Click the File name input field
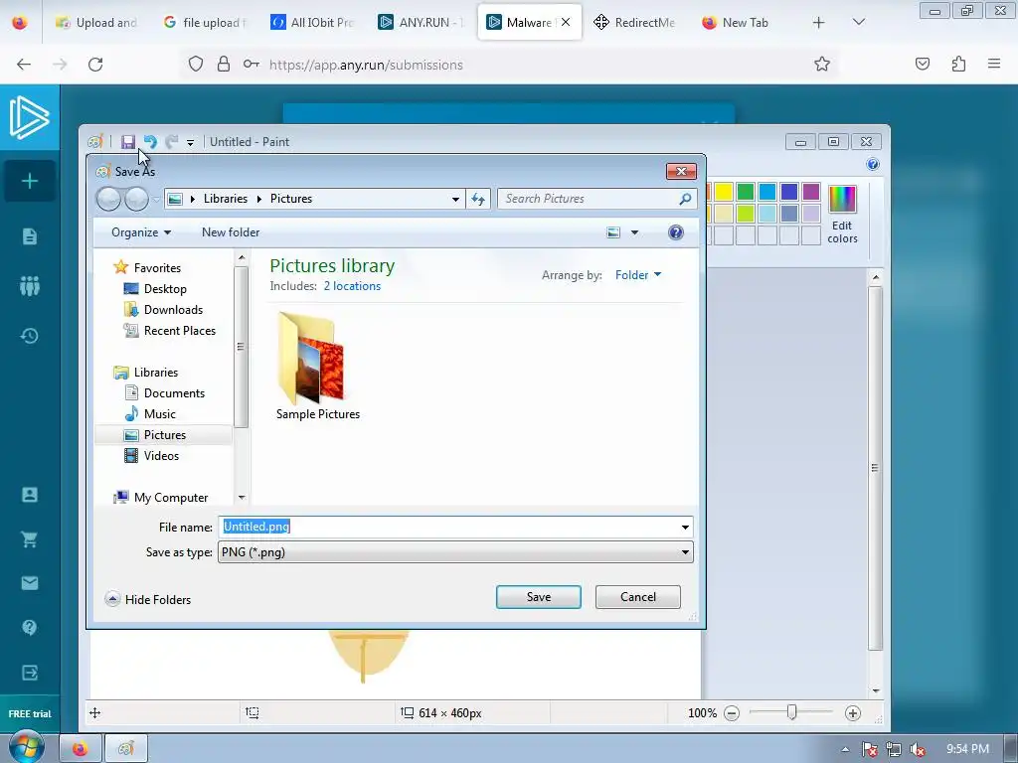The image size is (1018, 763). pyautogui.click(x=448, y=527)
